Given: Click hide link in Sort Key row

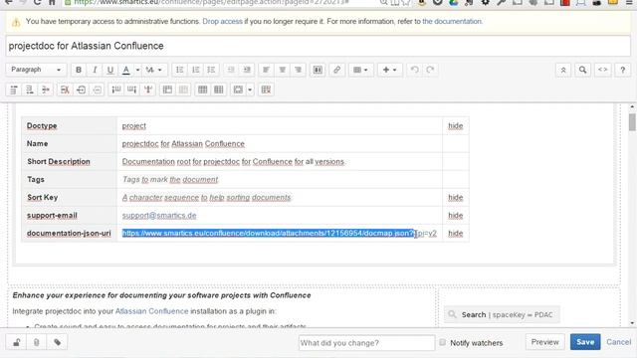Looking at the screenshot, I should tap(456, 197).
